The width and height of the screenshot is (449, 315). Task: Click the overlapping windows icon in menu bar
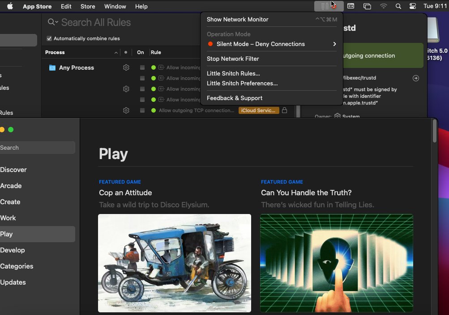pos(367,6)
